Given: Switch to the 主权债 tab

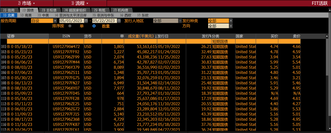Looking at the screenshot, I should pyautogui.click(x=49, y=10).
